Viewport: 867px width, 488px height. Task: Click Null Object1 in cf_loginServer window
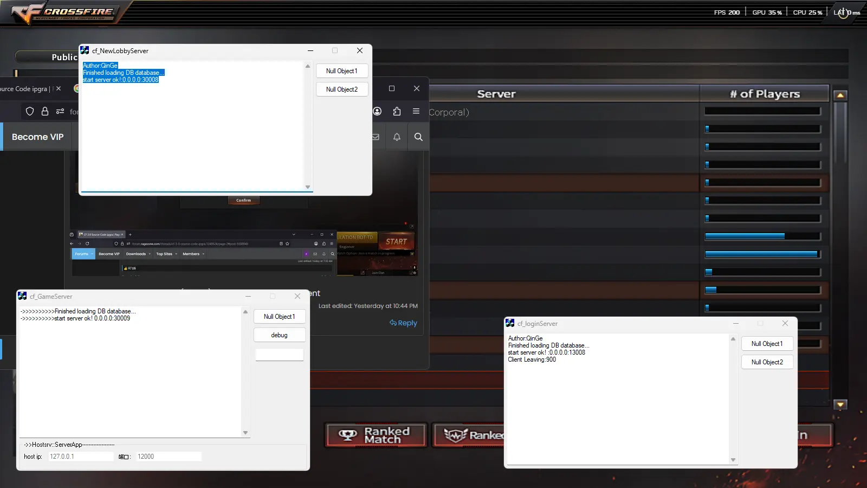click(x=767, y=344)
